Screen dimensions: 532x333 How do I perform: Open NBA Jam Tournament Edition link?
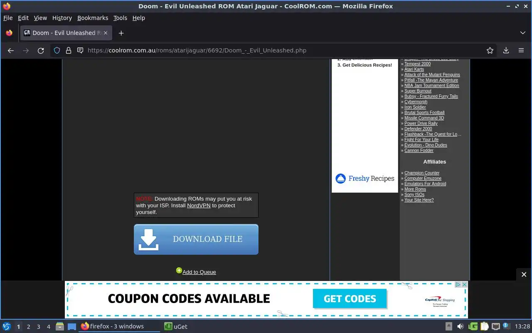click(x=432, y=86)
